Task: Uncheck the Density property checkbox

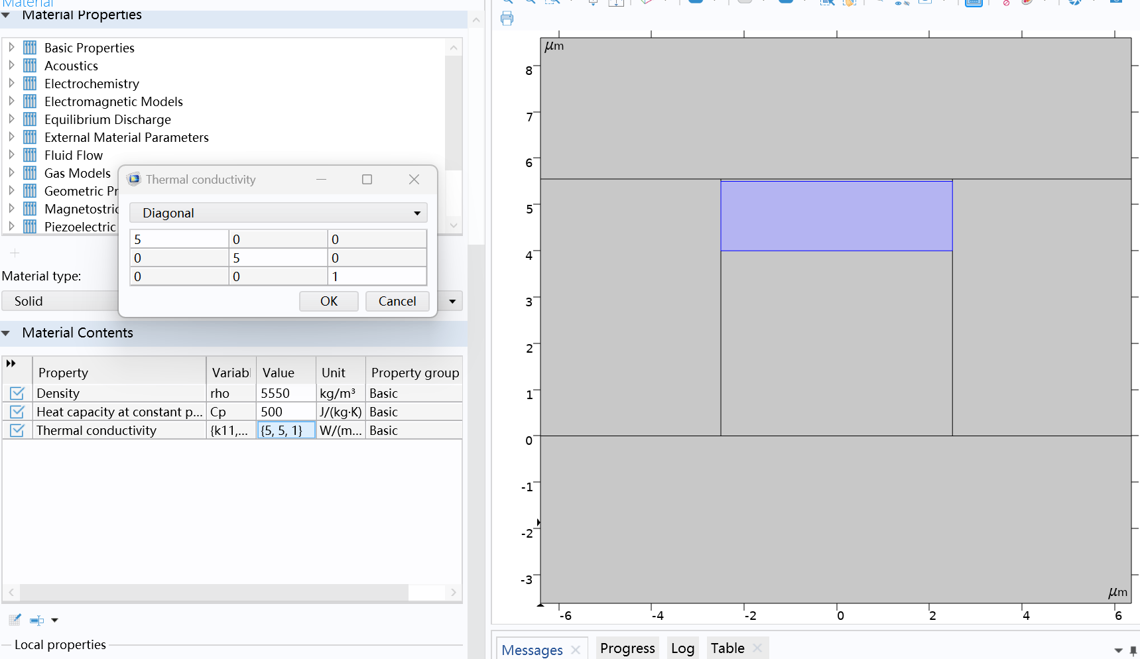Action: pyautogui.click(x=17, y=393)
